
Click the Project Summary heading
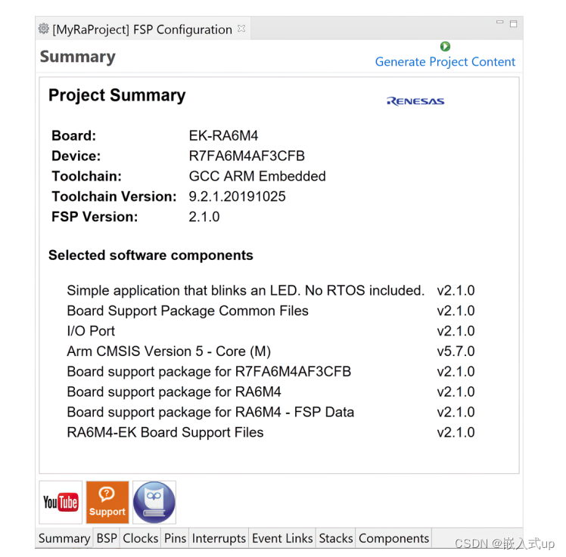coord(117,95)
